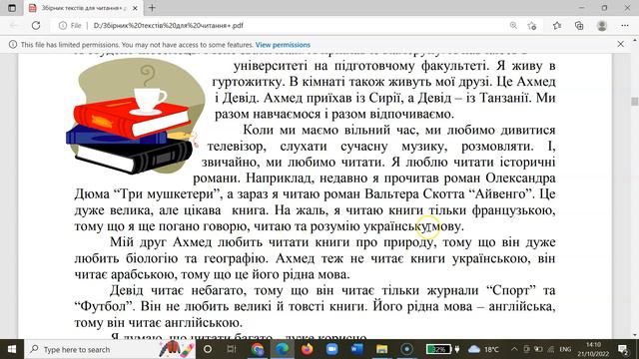This screenshot has height=359, width=639.
Task: Dismiss the limited permissions info bar
Action: click(621, 44)
